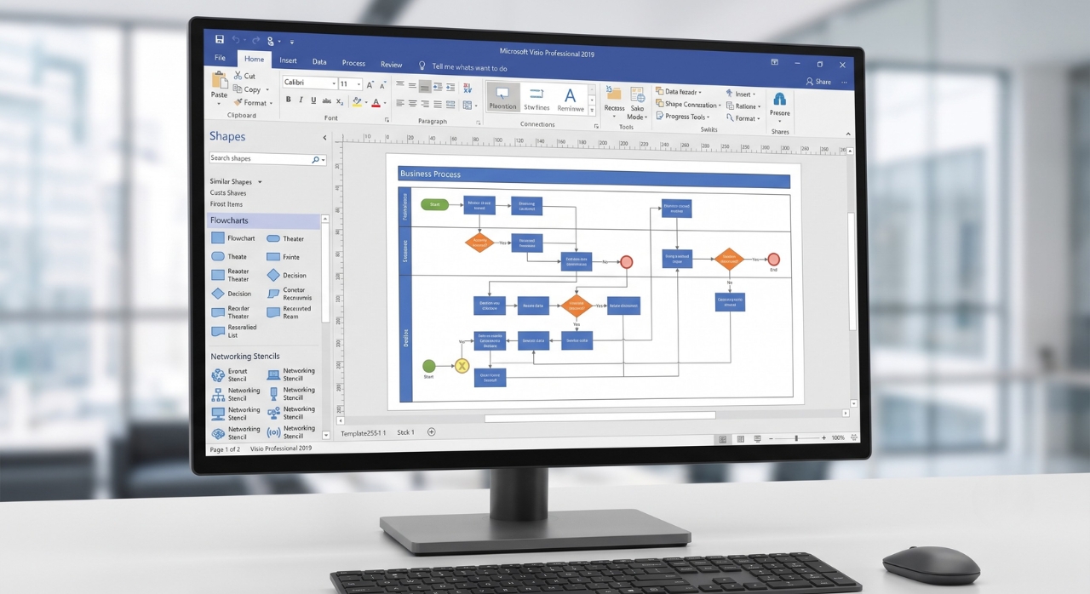This screenshot has height=594, width=1090.
Task: Collapse the Shapes pane chevron
Action: (324, 137)
